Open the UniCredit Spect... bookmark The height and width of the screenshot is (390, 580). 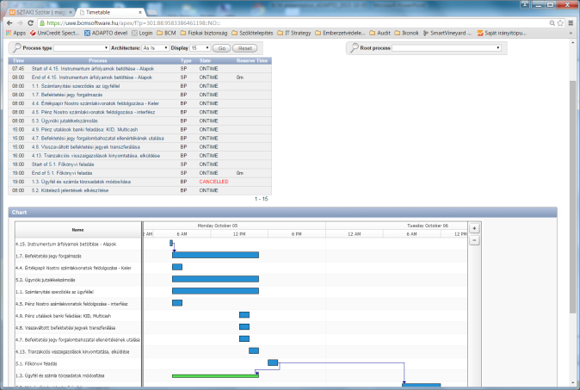(x=55, y=33)
